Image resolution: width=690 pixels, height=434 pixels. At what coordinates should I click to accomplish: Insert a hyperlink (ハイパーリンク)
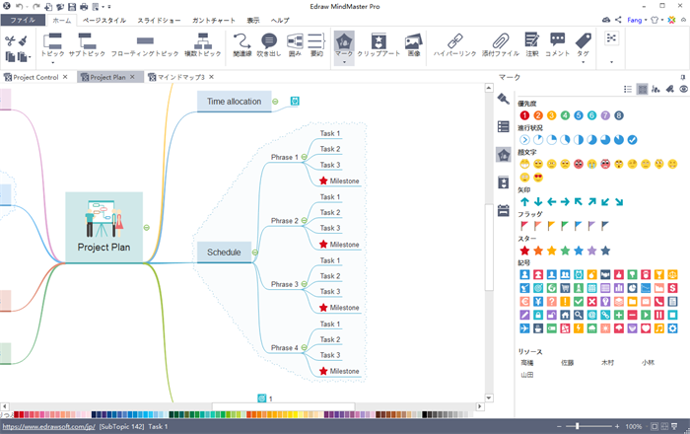tap(454, 45)
